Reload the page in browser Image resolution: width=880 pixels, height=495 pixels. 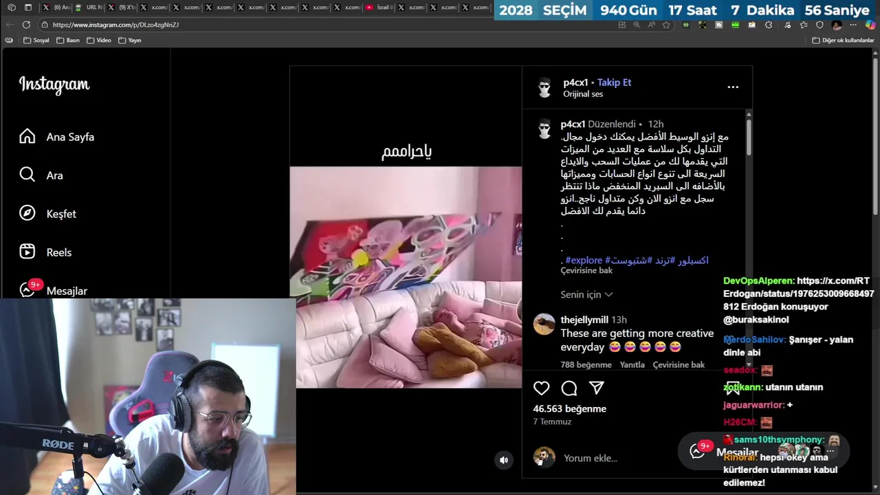(x=26, y=25)
